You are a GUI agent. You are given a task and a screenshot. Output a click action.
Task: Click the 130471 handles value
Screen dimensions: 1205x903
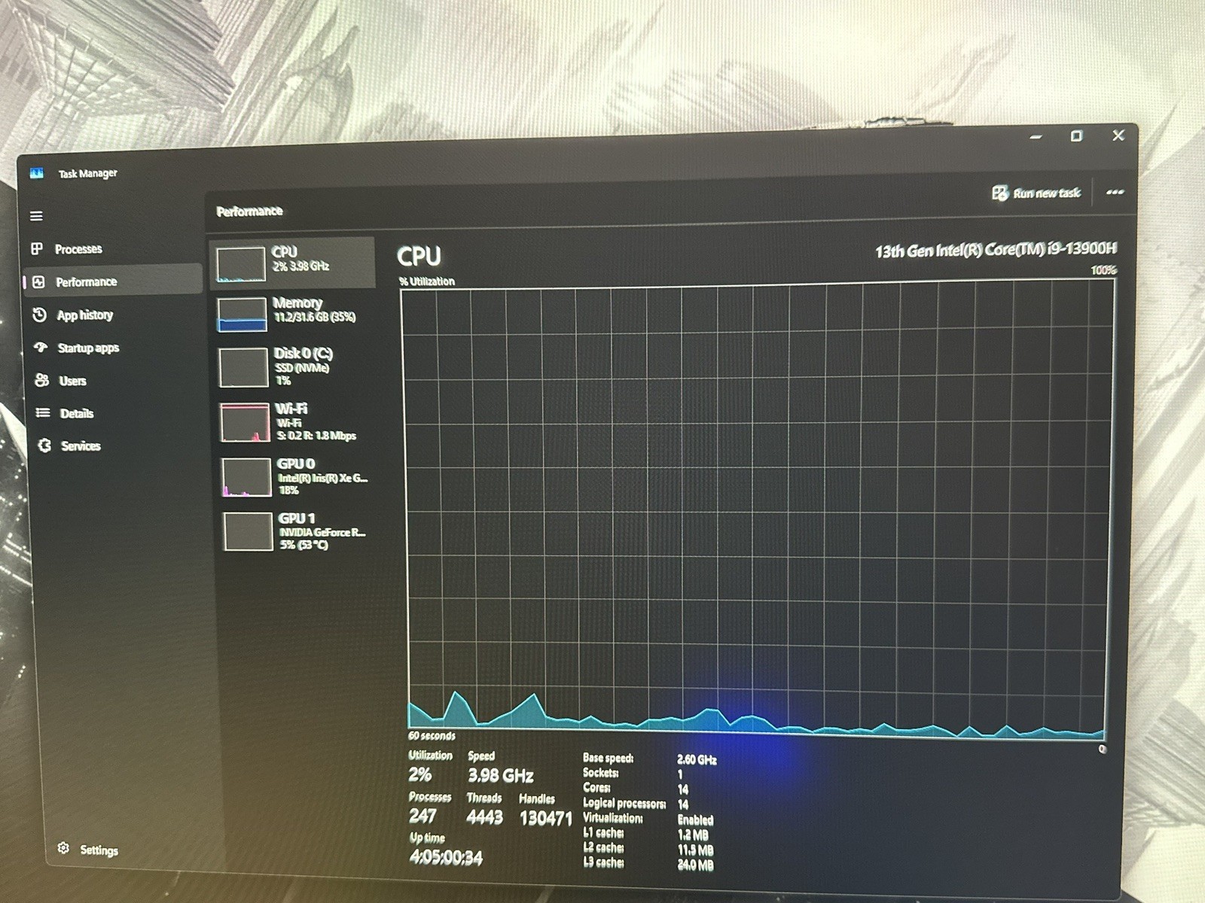546,818
